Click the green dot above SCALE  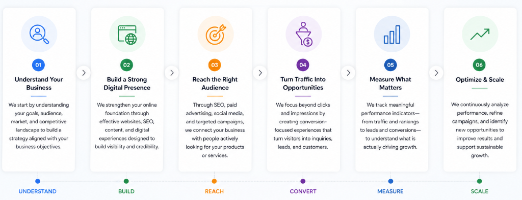point(479,181)
